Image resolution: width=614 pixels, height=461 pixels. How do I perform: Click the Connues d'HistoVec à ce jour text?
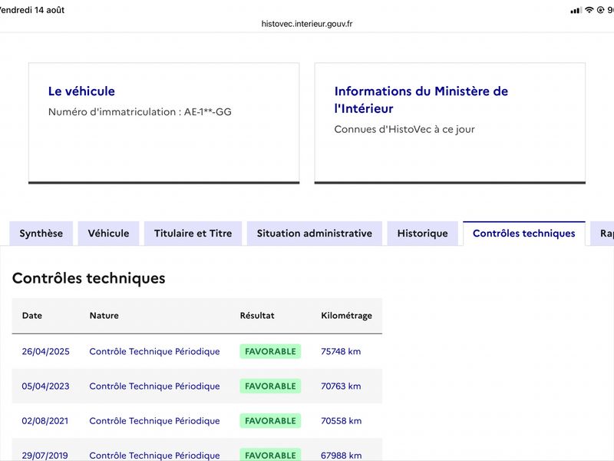[x=404, y=129]
